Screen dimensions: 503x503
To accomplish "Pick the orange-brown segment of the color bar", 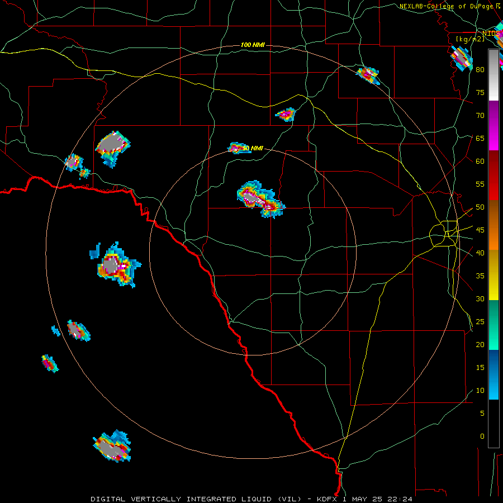I will coord(493,225).
